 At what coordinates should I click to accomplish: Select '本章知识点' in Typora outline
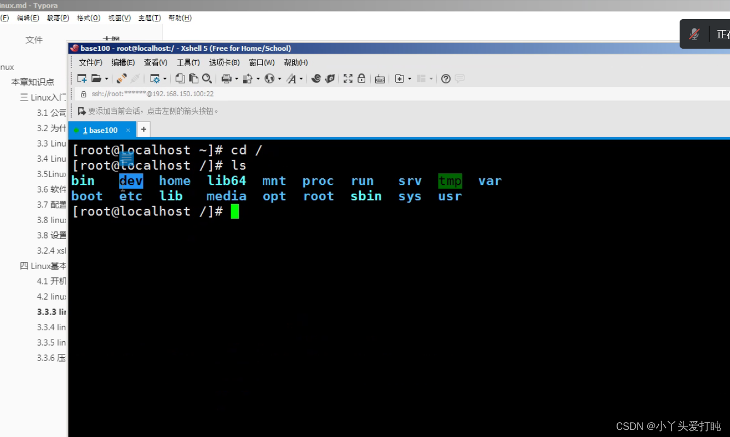(33, 82)
